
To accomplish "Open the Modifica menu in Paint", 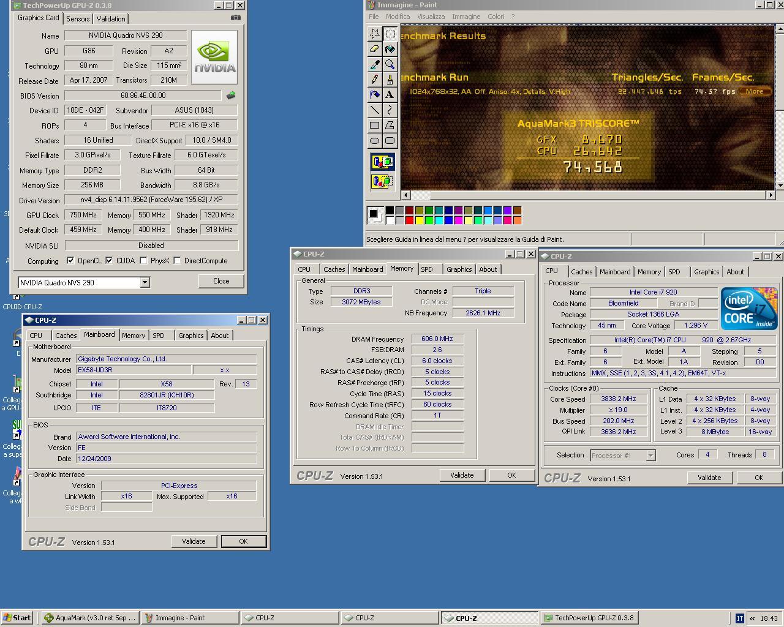I will pos(398,17).
